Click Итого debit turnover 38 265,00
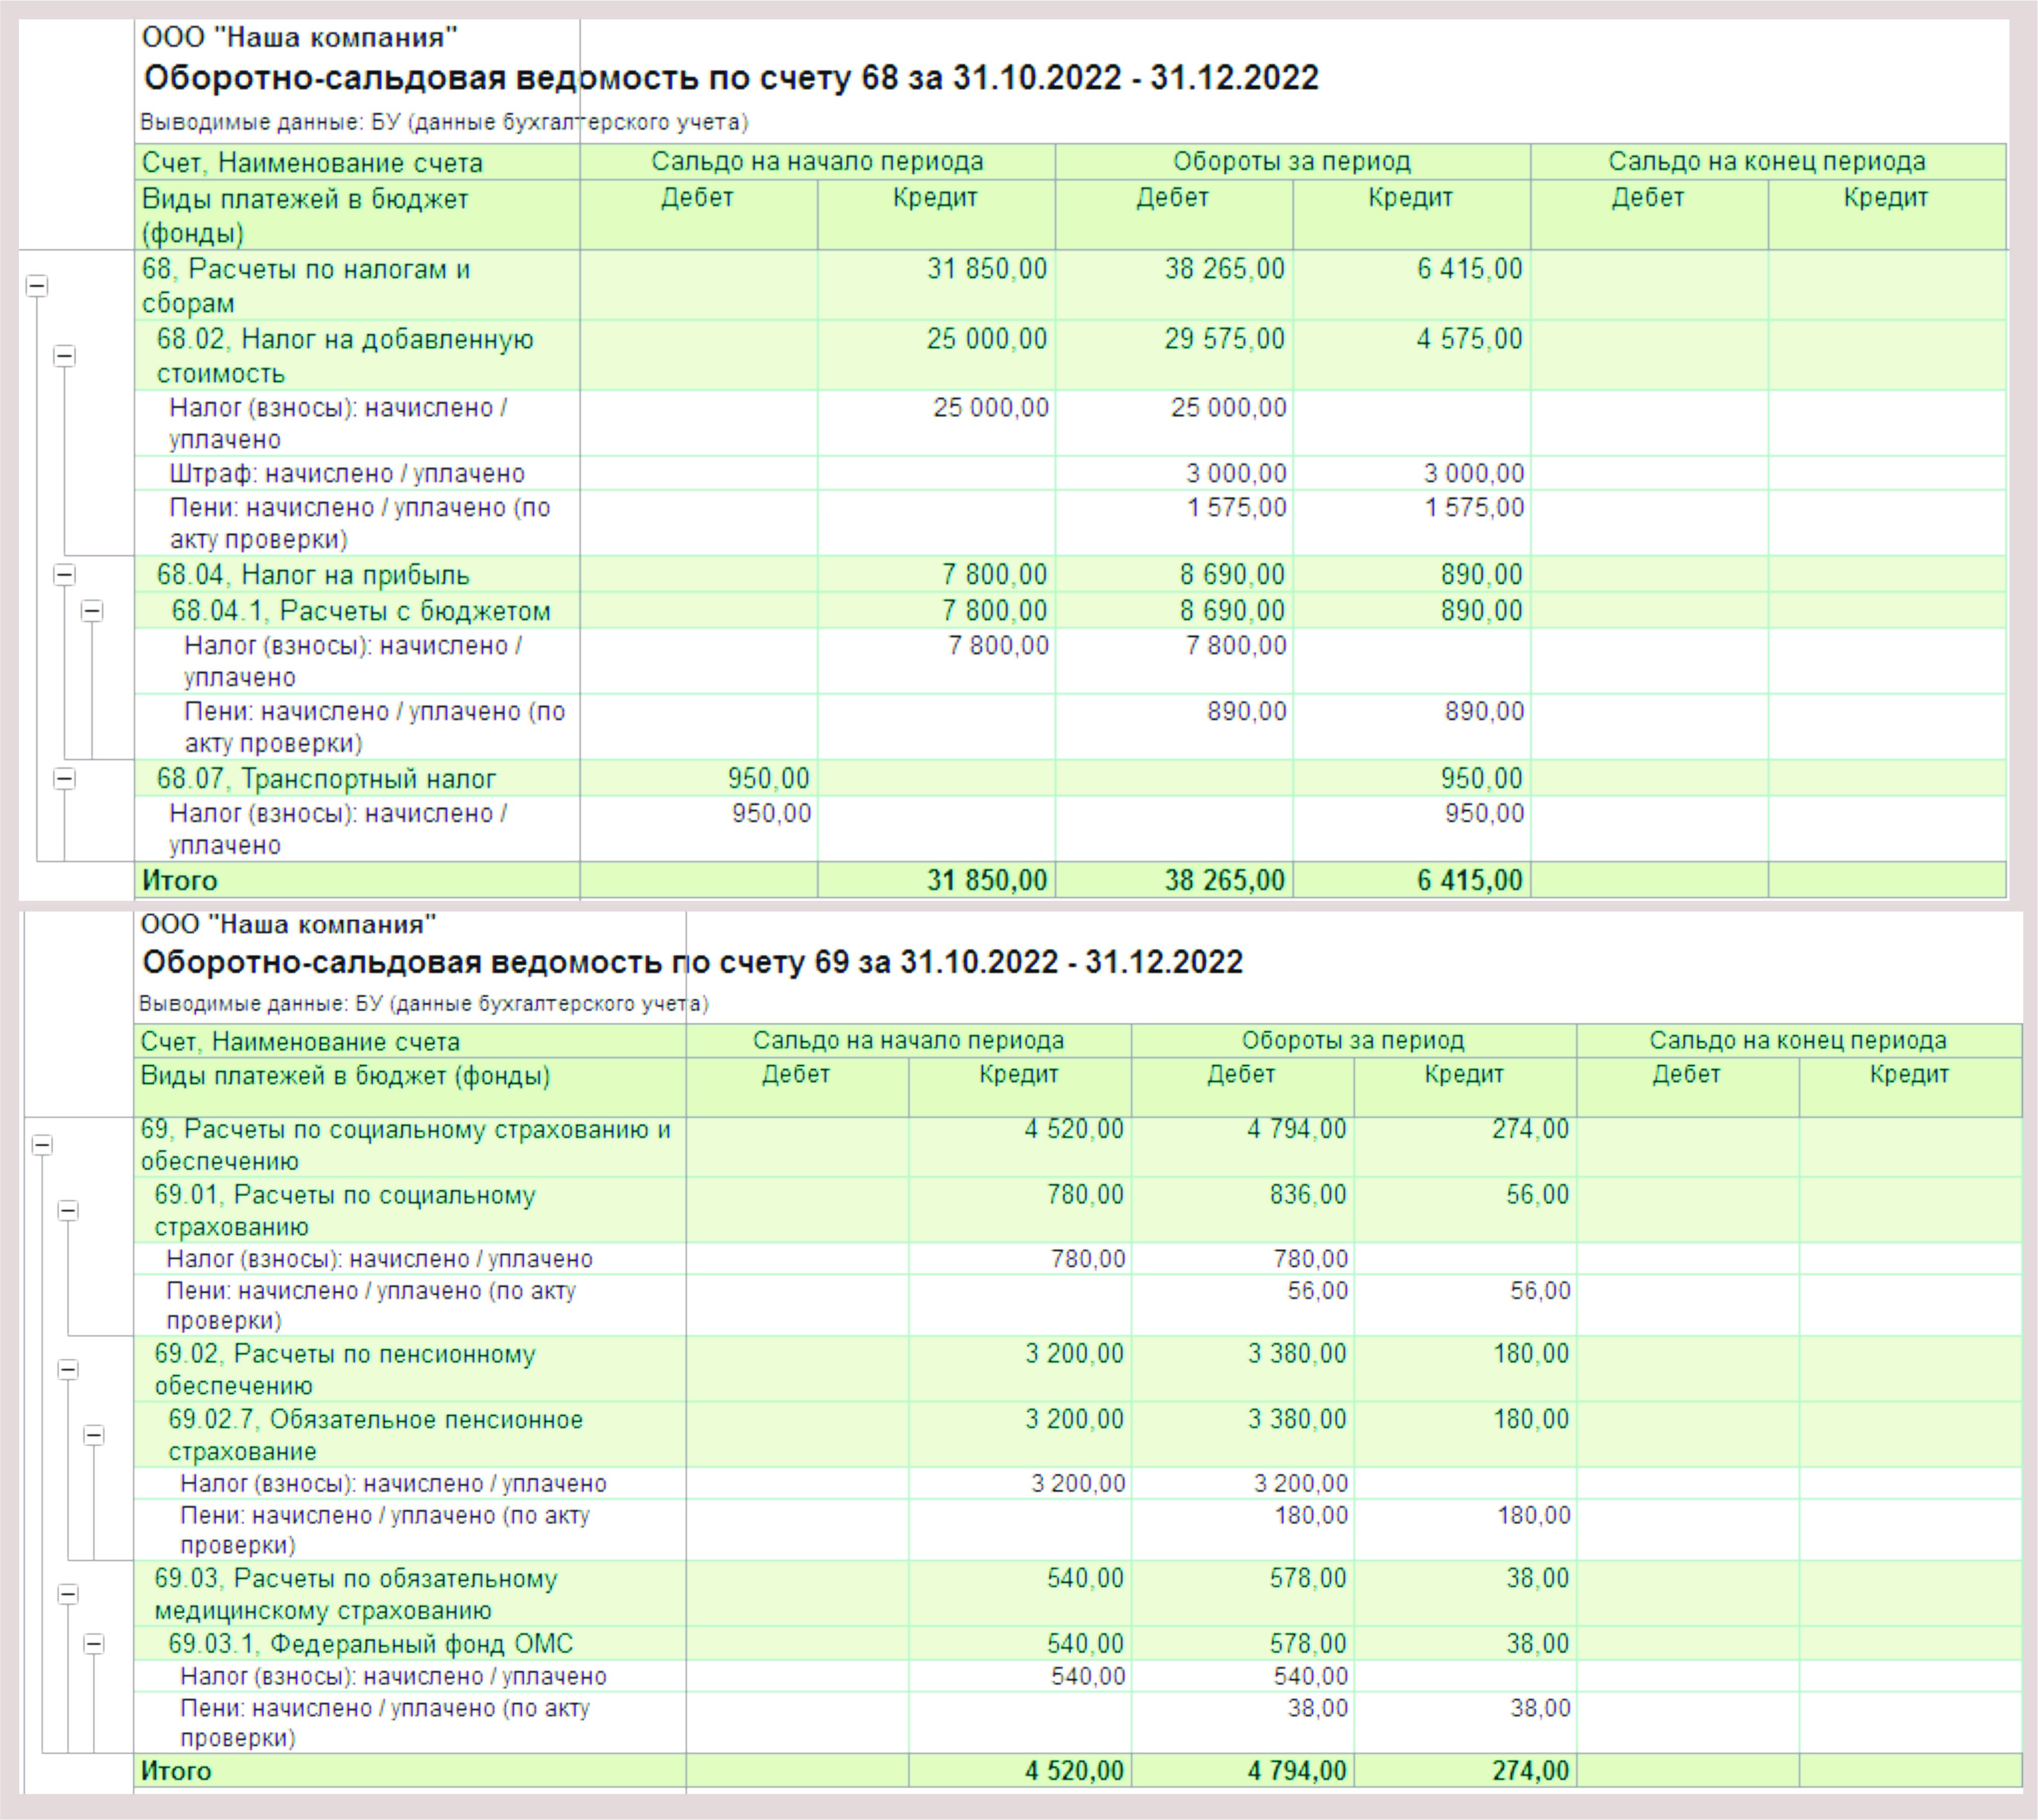The image size is (2038, 1820). click(1224, 881)
